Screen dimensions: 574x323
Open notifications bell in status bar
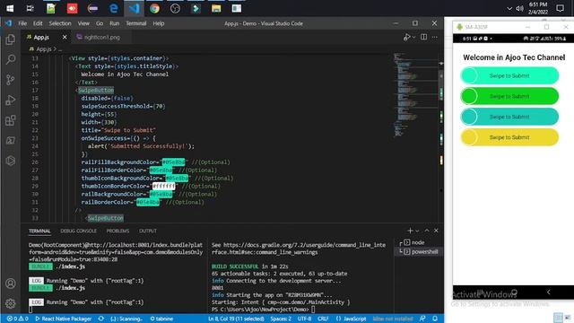[x=435, y=319]
